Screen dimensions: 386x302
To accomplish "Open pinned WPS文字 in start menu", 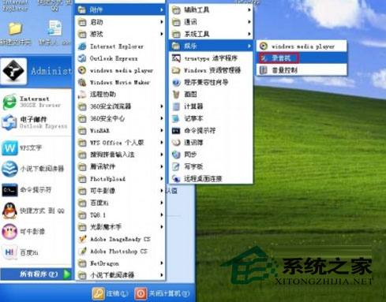I will (x=36, y=147).
